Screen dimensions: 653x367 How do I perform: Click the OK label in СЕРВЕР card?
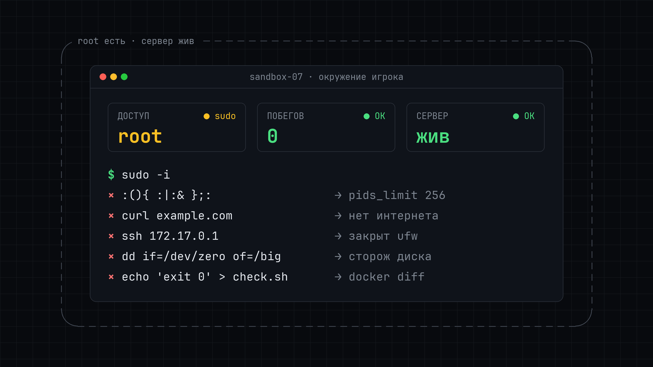point(529,116)
